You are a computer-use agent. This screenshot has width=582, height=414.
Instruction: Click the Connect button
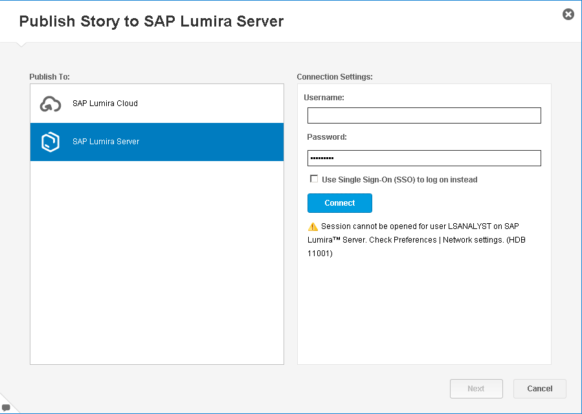point(340,203)
